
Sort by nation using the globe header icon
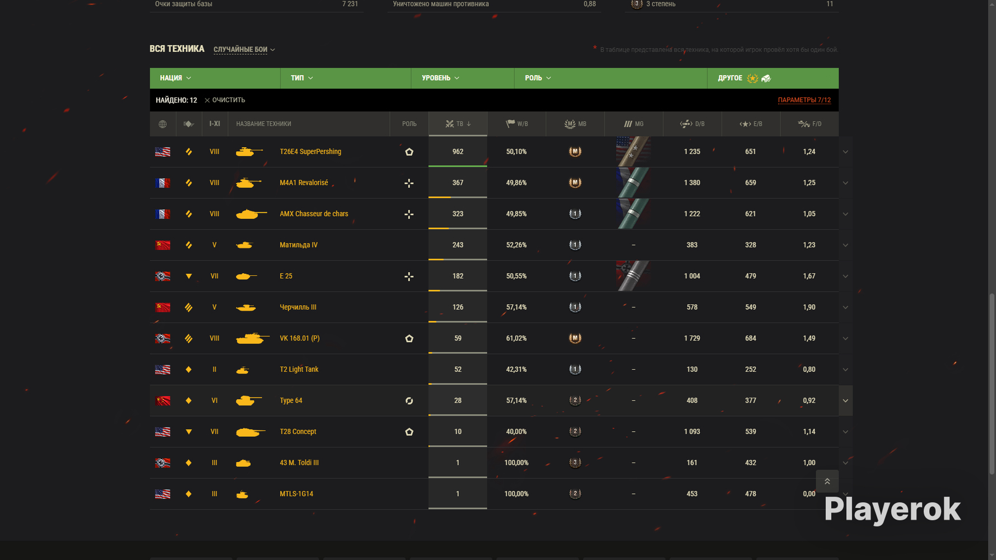click(162, 124)
